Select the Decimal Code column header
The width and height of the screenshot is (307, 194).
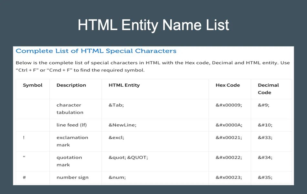[x=268, y=89]
